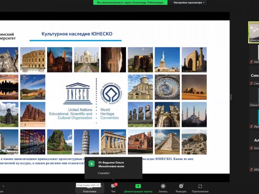Image resolution: width=259 pixels, height=194 pixels.
Task: Click the UNESCO logo in the slide center
Action: [x=78, y=94]
